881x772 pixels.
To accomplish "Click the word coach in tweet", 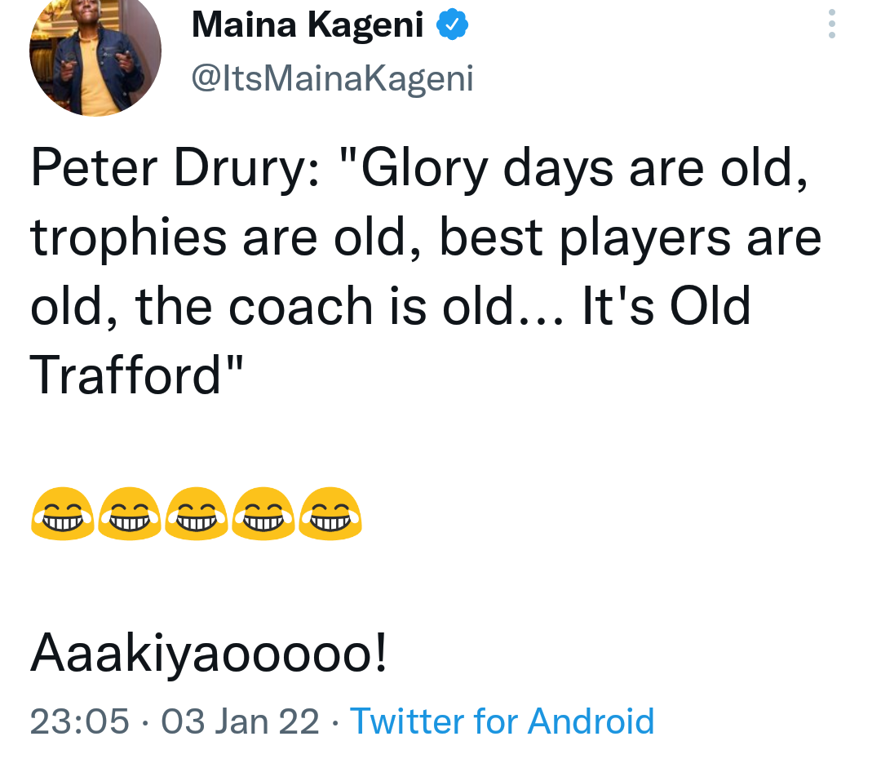I will click(300, 307).
